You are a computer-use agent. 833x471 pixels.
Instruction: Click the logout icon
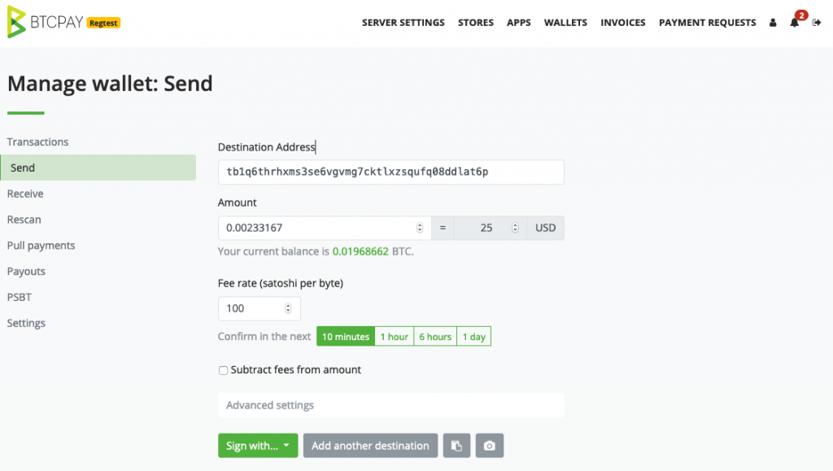point(817,22)
